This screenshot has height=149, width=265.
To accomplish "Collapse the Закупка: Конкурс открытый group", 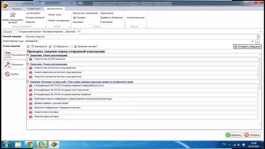I will (x=28, y=82).
